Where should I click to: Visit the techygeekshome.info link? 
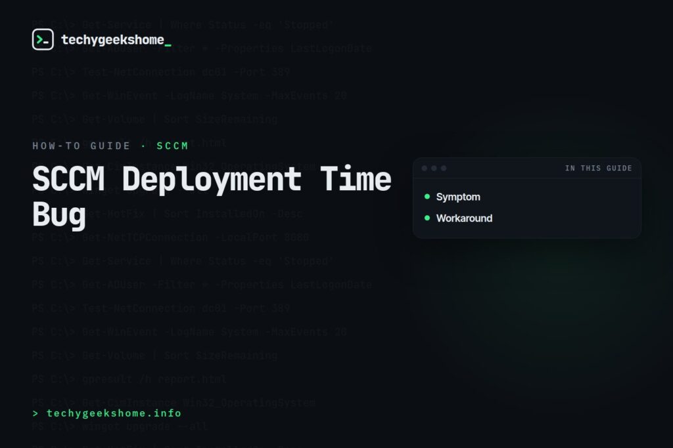[107, 413]
